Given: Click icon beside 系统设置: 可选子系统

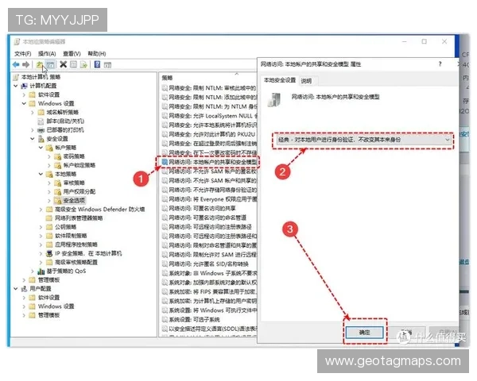Looking at the screenshot, I should (x=165, y=320).
